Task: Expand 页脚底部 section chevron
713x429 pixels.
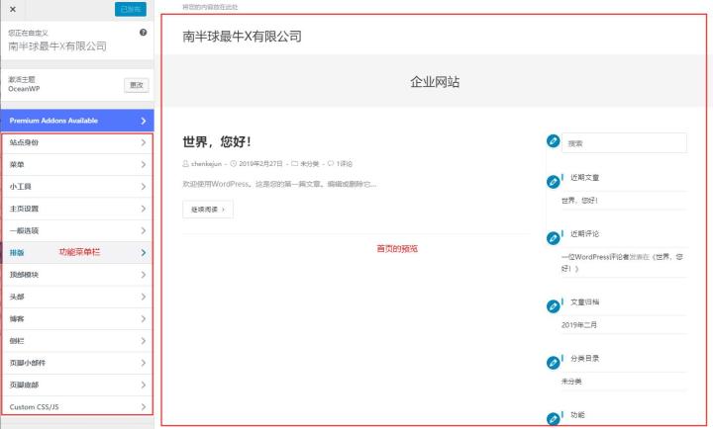Action: pos(144,385)
